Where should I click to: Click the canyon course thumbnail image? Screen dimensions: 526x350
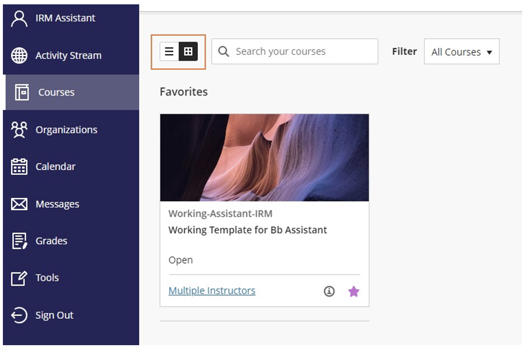tap(264, 158)
